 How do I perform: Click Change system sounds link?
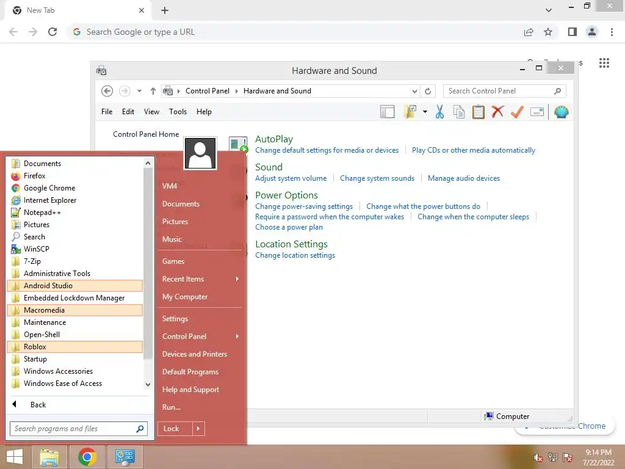pos(377,178)
